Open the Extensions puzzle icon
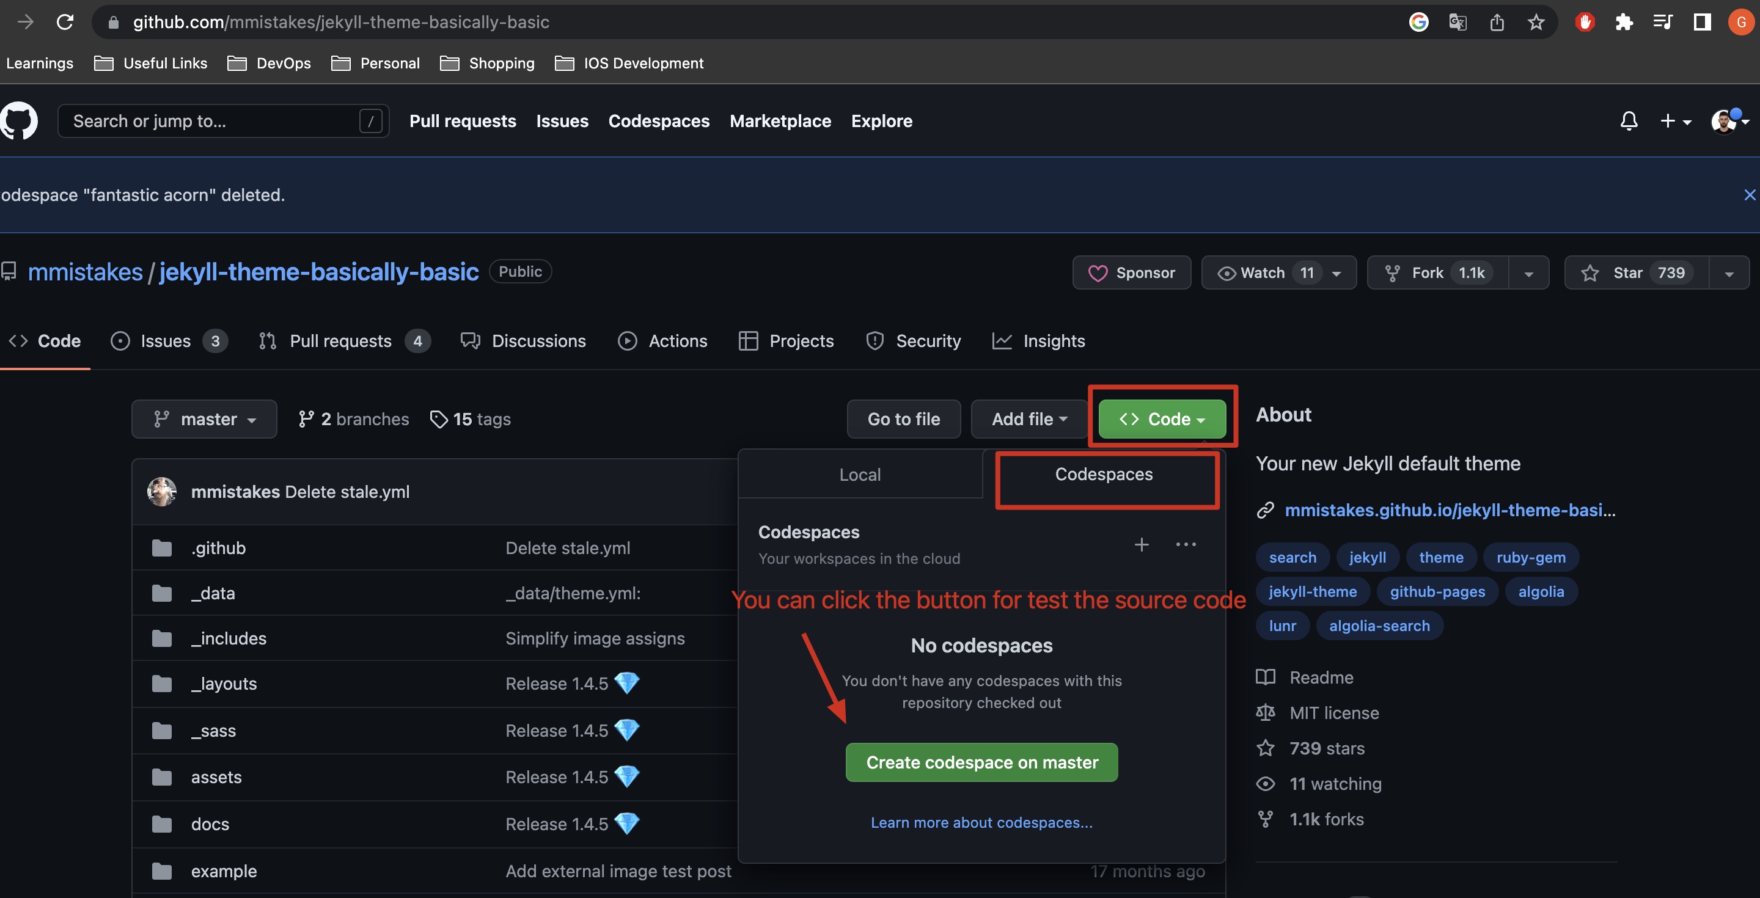 click(1624, 23)
